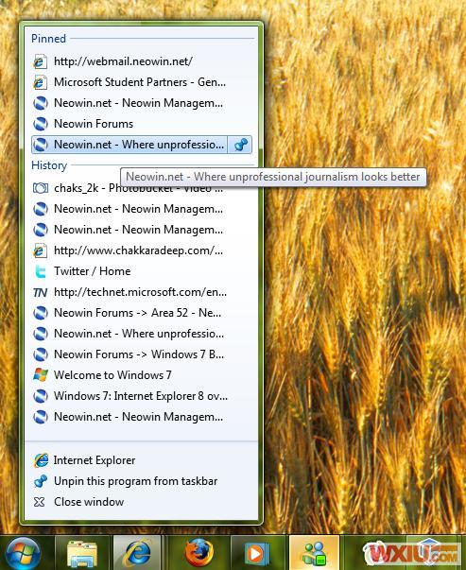Open Windows Explorer folder icon on the taskbar
The width and height of the screenshot is (466, 570).
(x=82, y=554)
